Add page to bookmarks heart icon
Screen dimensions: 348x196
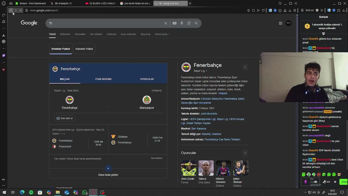[263, 10]
